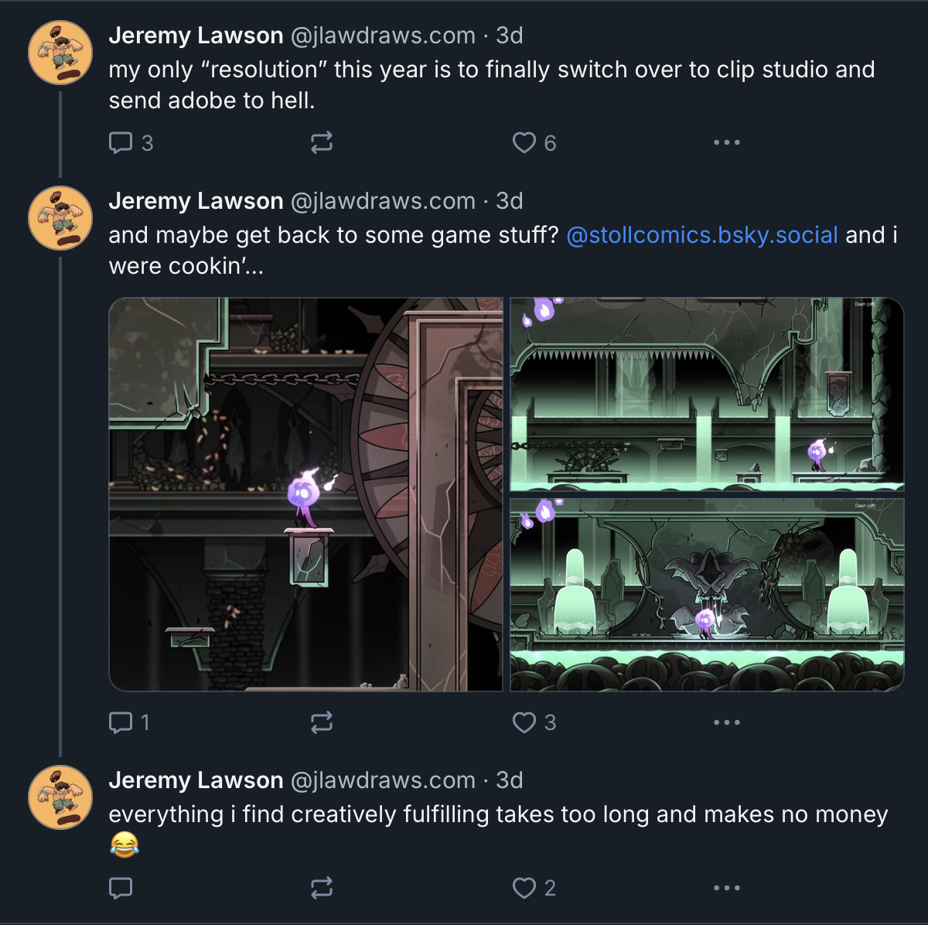Open more options on the last post
The image size is (928, 925).
pos(725,888)
